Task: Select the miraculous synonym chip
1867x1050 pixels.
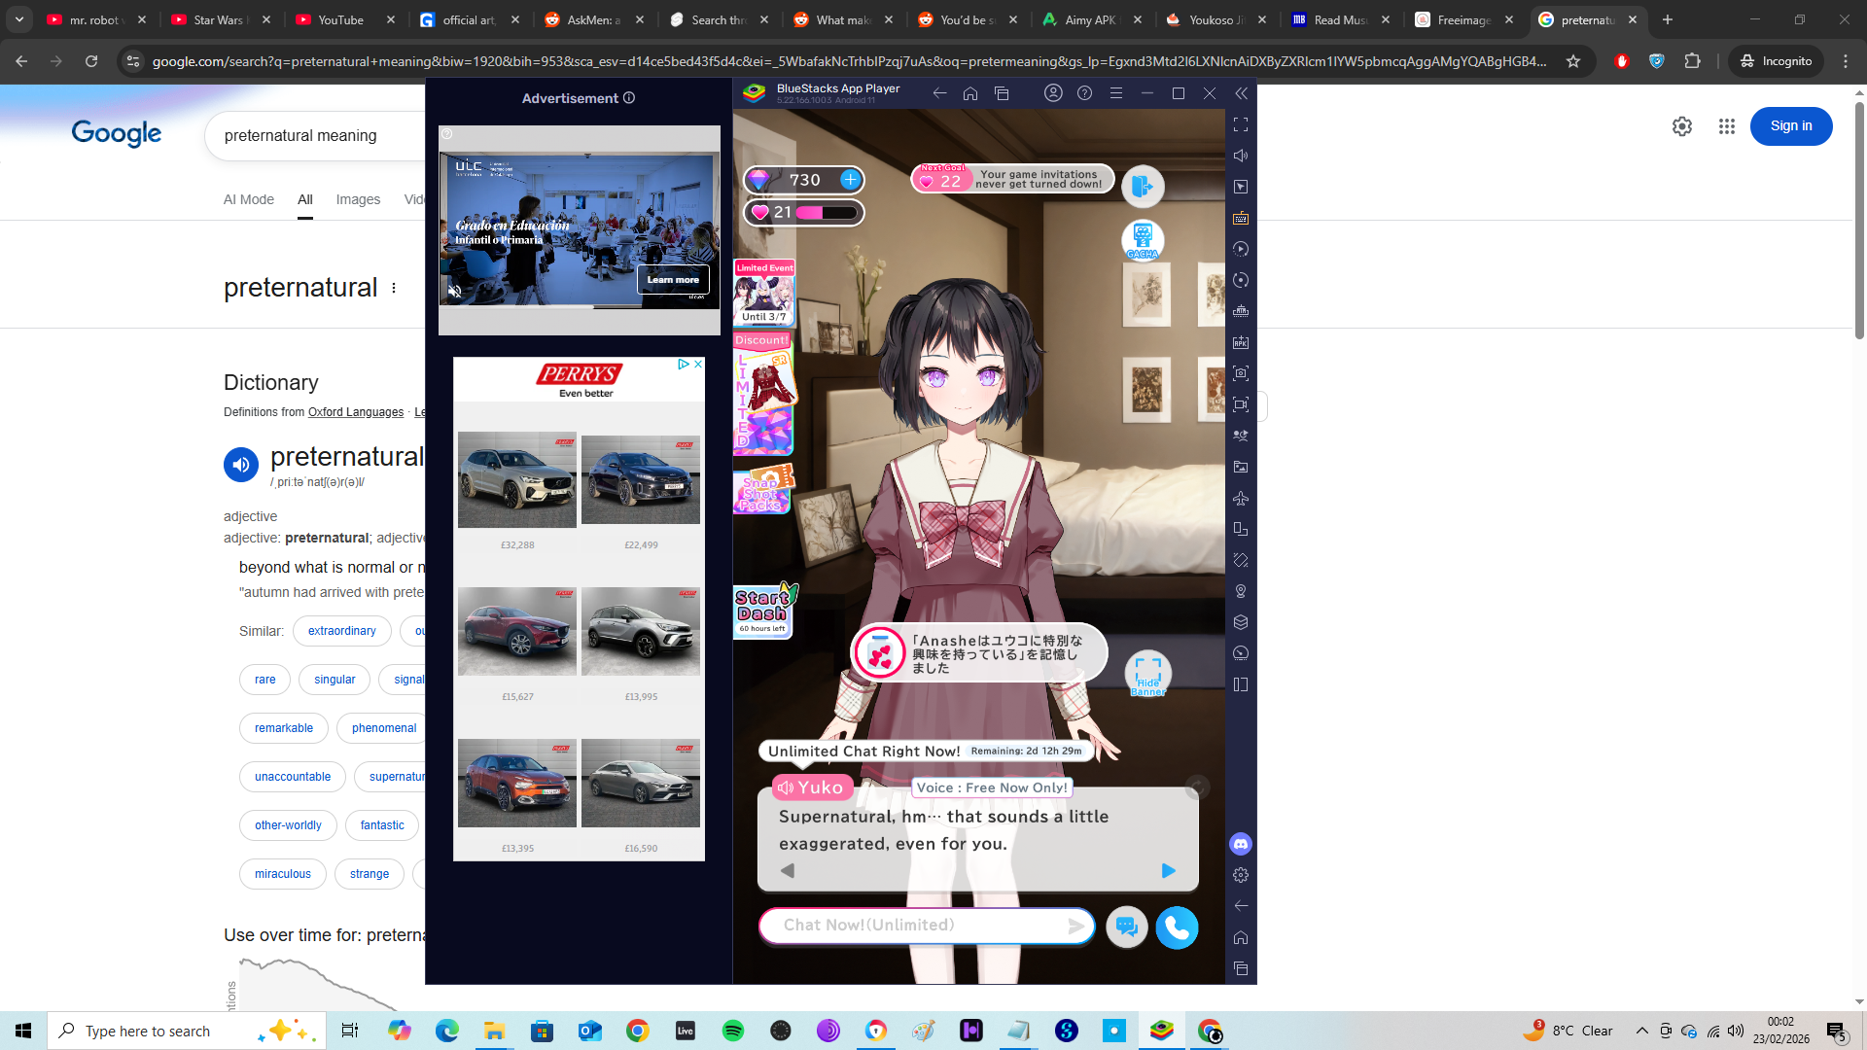Action: click(x=283, y=874)
